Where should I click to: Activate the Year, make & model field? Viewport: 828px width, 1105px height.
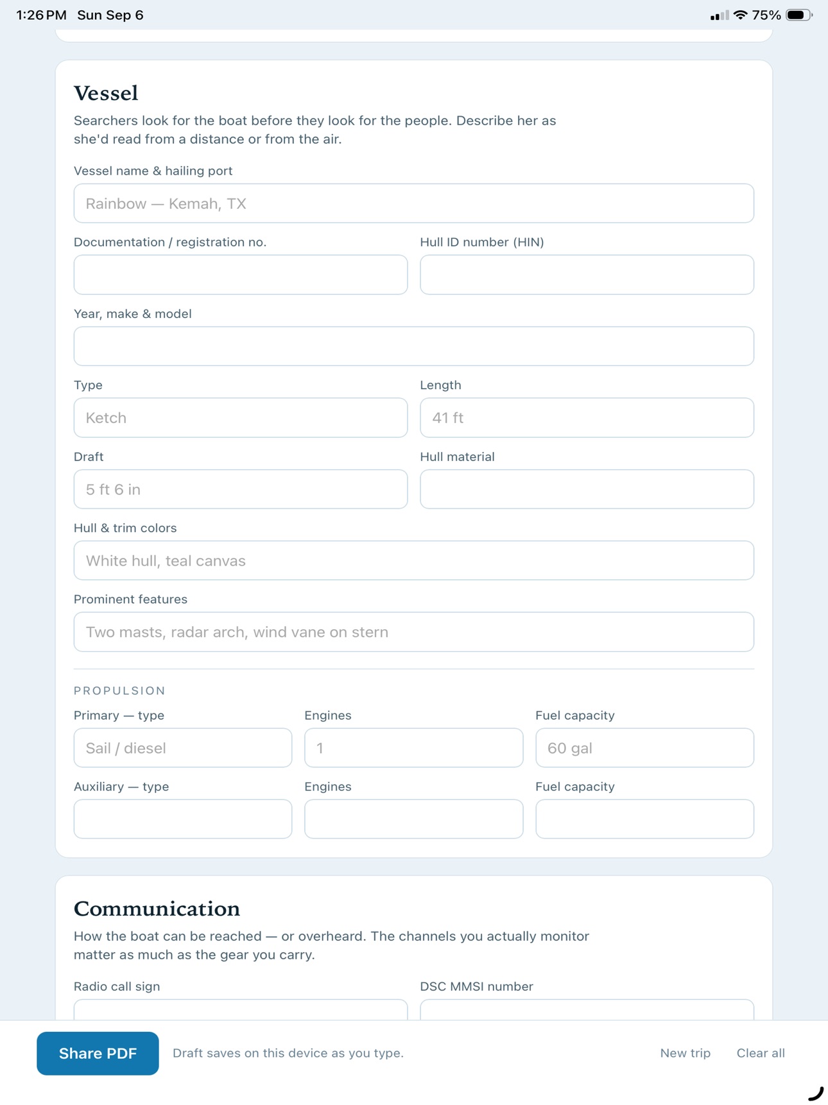click(x=413, y=346)
